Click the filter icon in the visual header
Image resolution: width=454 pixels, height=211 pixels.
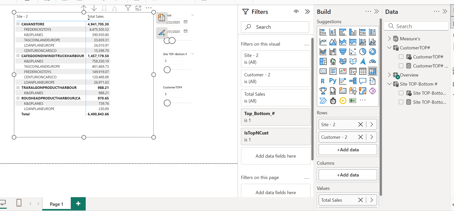(x=128, y=8)
